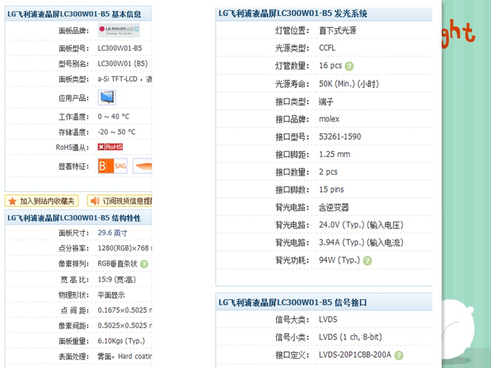The image size is (491, 368).
Task: Click the 加入到站内收藏夹 favorites button
Action: 42,201
